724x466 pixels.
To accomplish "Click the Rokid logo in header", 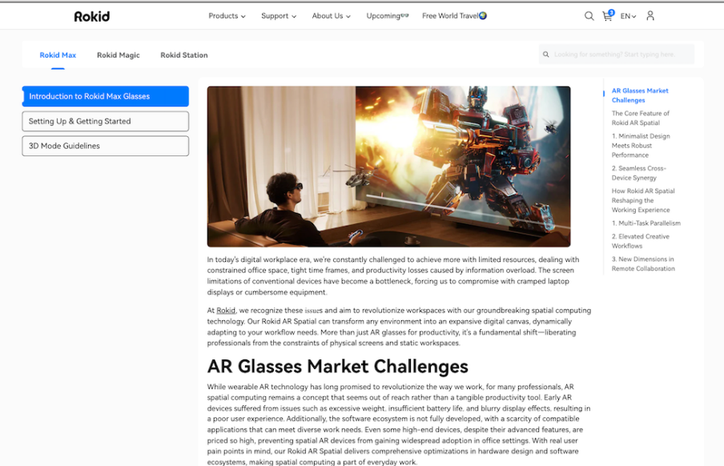I will (92, 16).
